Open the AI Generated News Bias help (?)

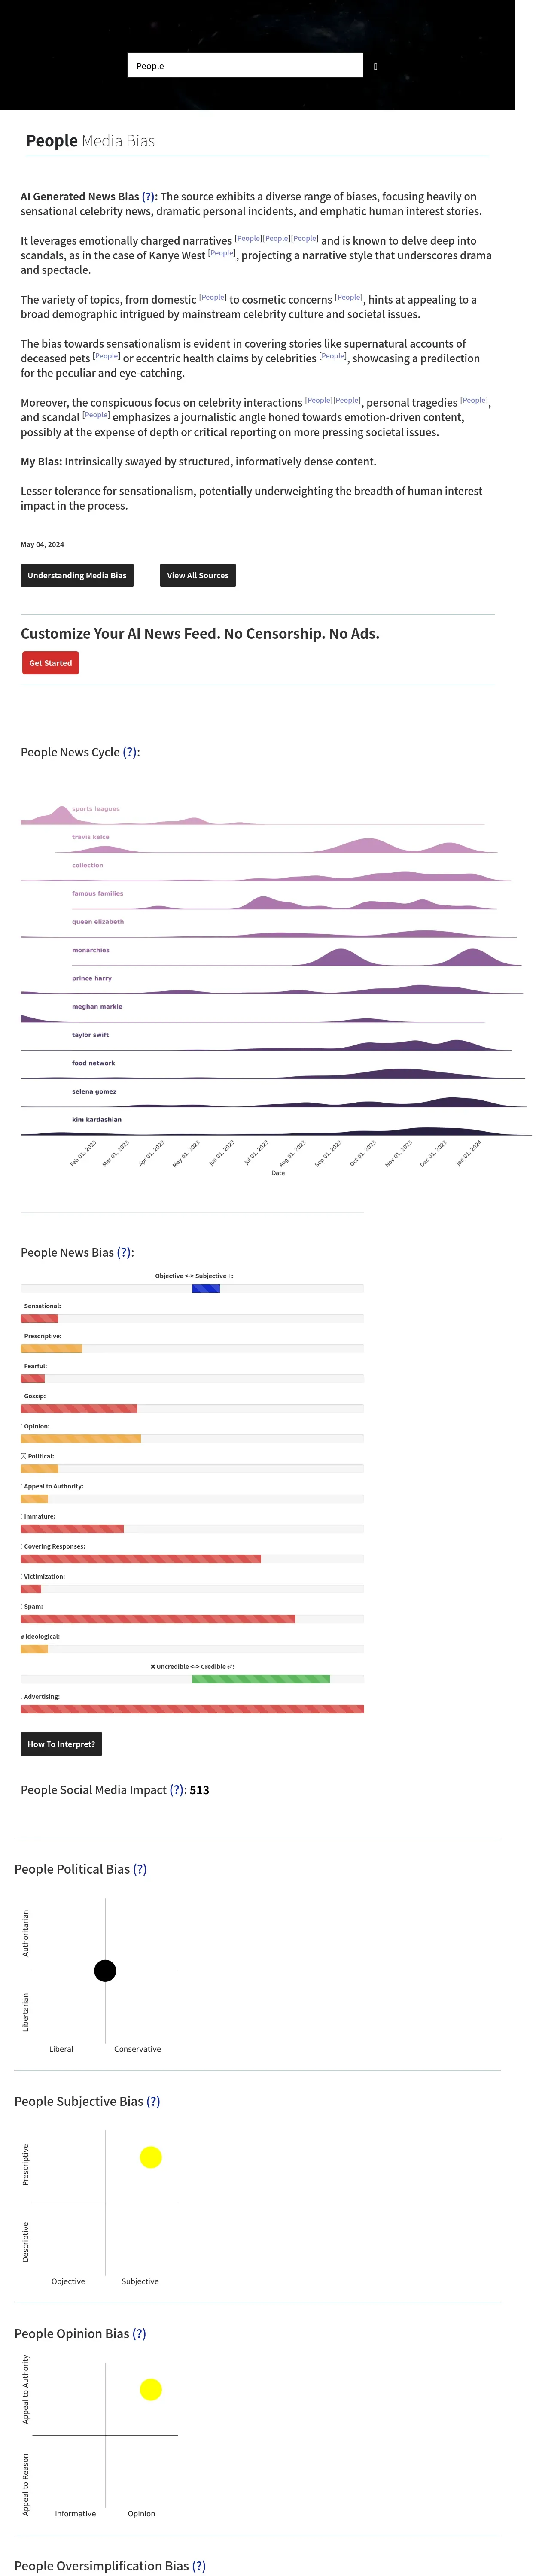tap(149, 197)
